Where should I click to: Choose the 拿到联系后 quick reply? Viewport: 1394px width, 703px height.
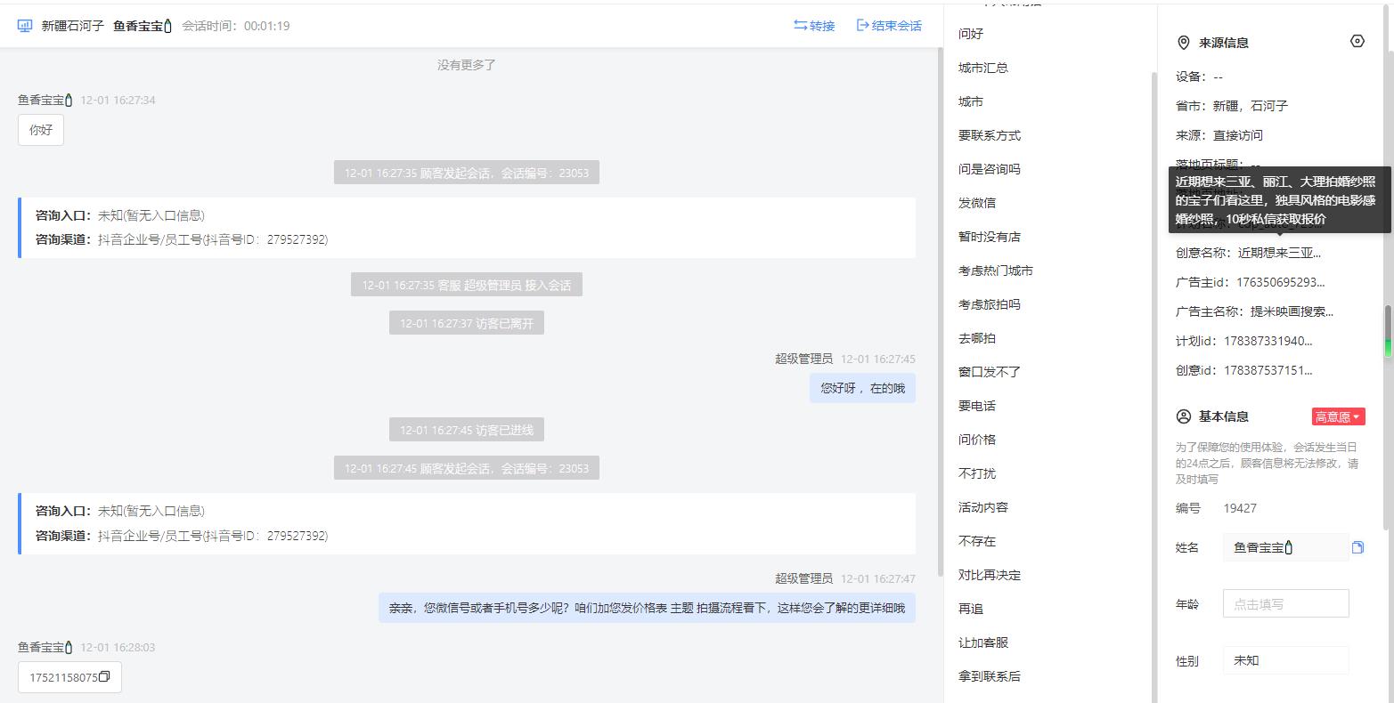(x=990, y=676)
